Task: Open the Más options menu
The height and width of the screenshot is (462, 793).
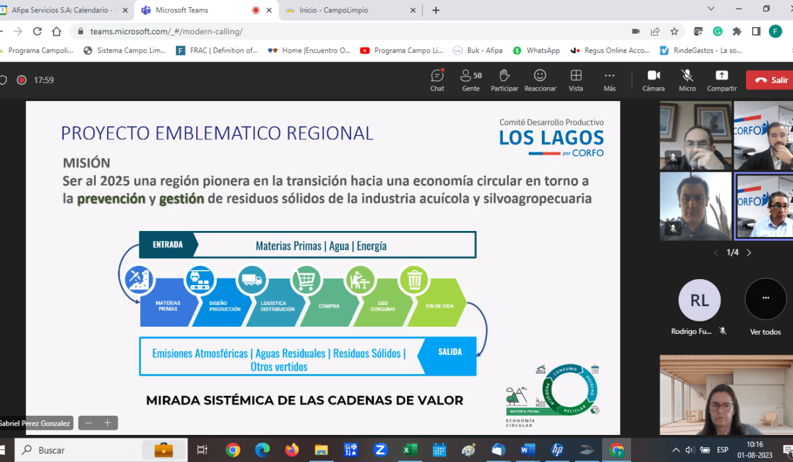Action: pos(609,80)
